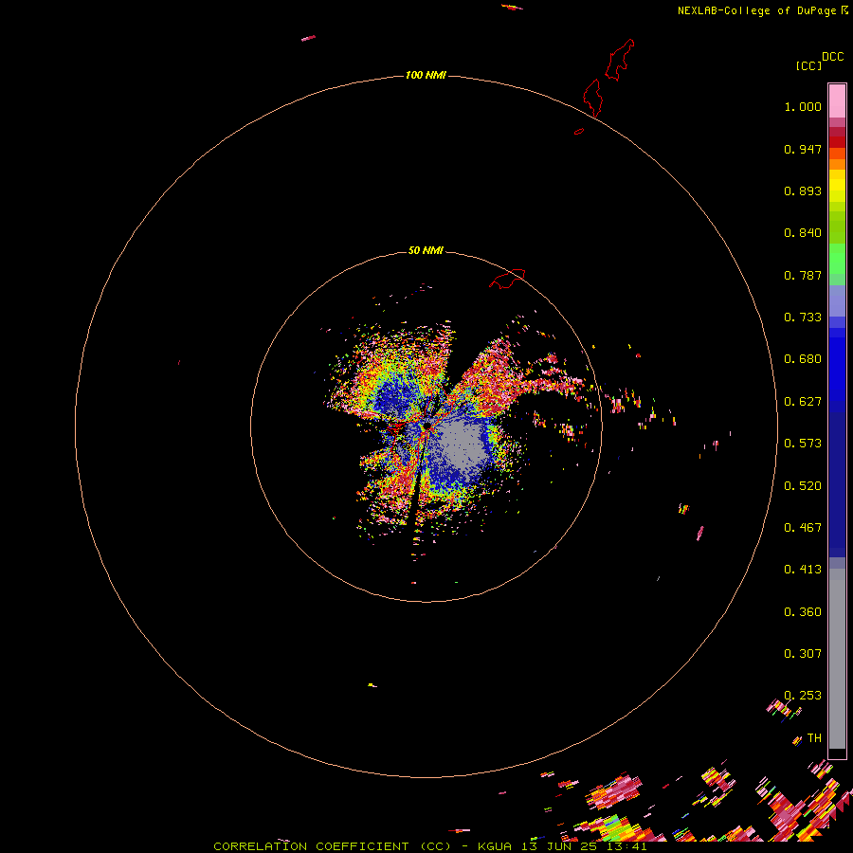This screenshot has width=853, height=853.
Task: Click the 0.893 color scale value
Action: 803,191
